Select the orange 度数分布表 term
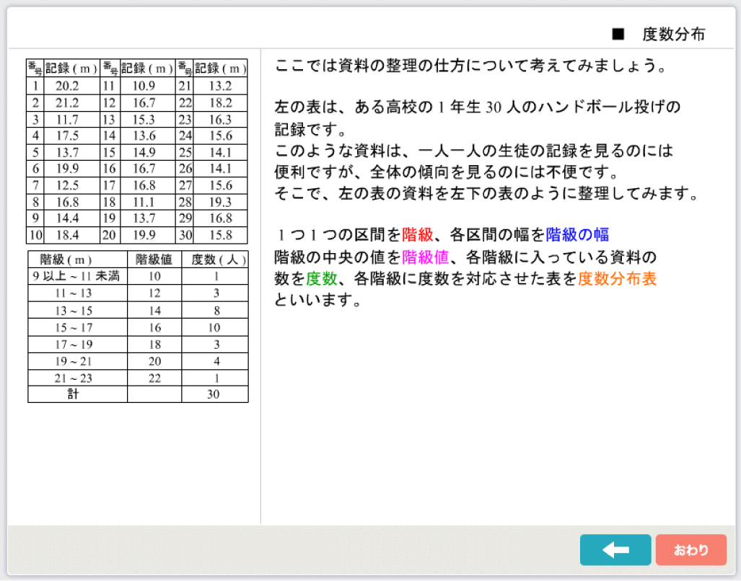Viewport: 741px width, 581px height. 617,279
